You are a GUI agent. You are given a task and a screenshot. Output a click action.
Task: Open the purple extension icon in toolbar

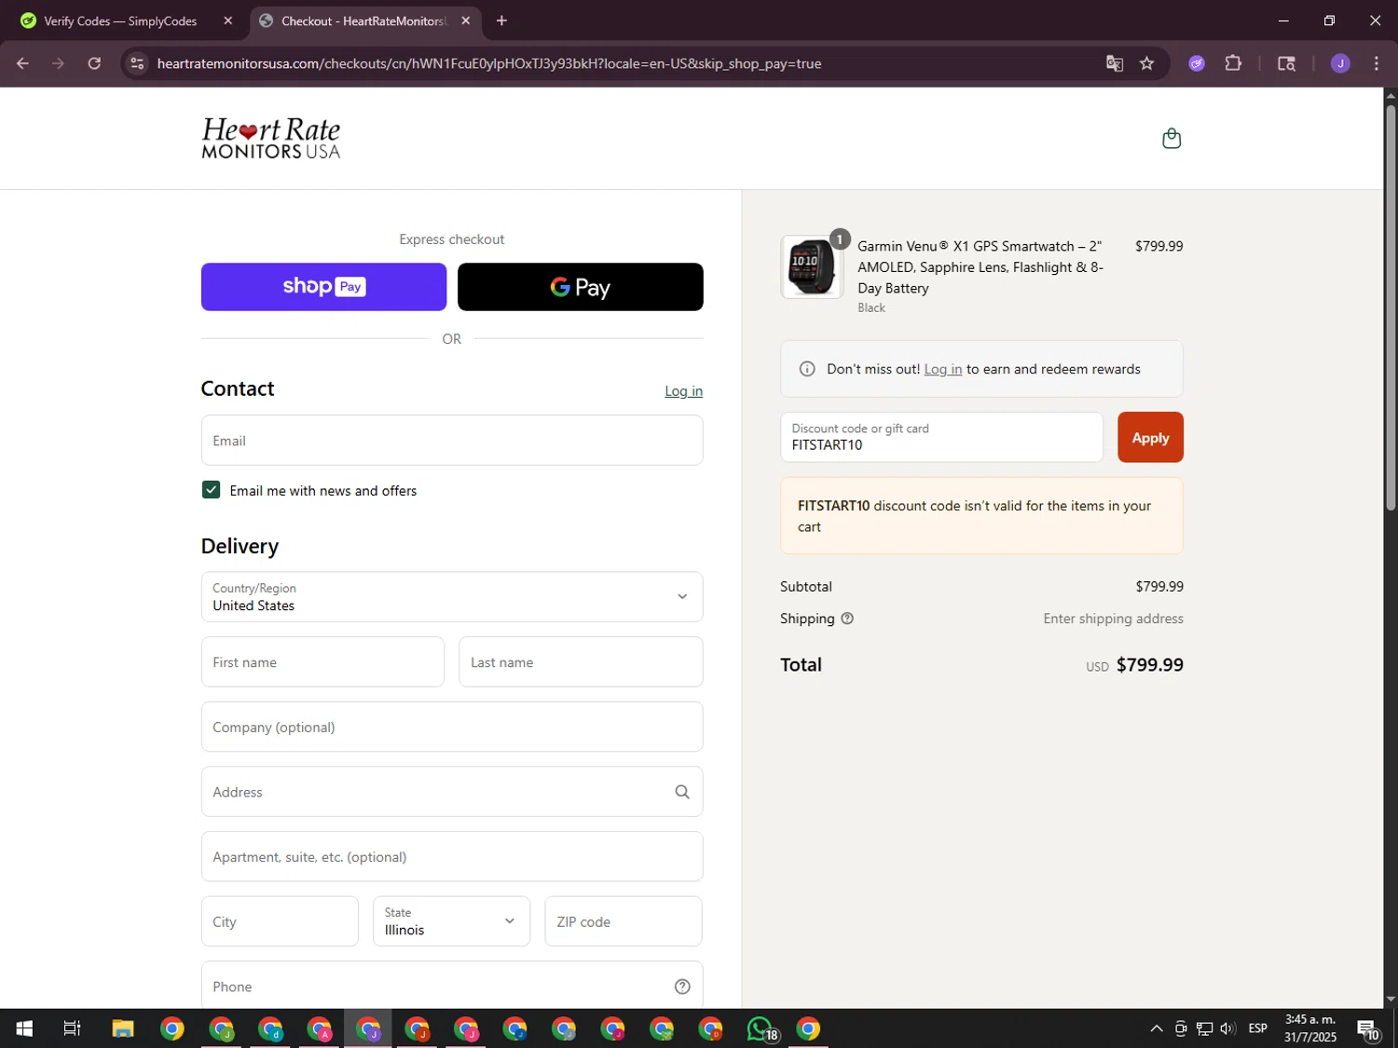click(1197, 63)
